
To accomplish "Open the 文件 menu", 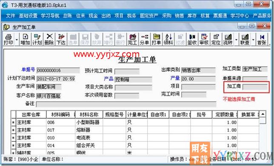I will (x=11, y=16).
